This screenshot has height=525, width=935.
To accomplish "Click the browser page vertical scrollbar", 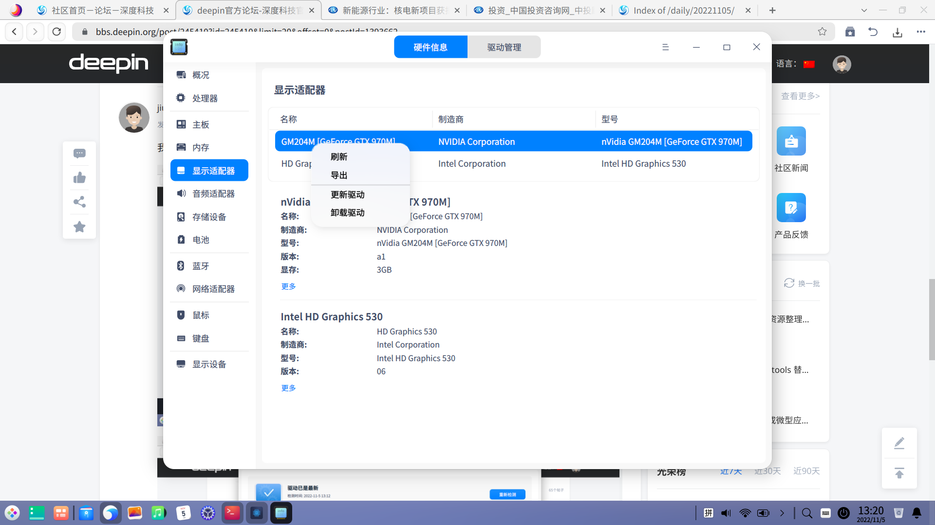I will 931,319.
